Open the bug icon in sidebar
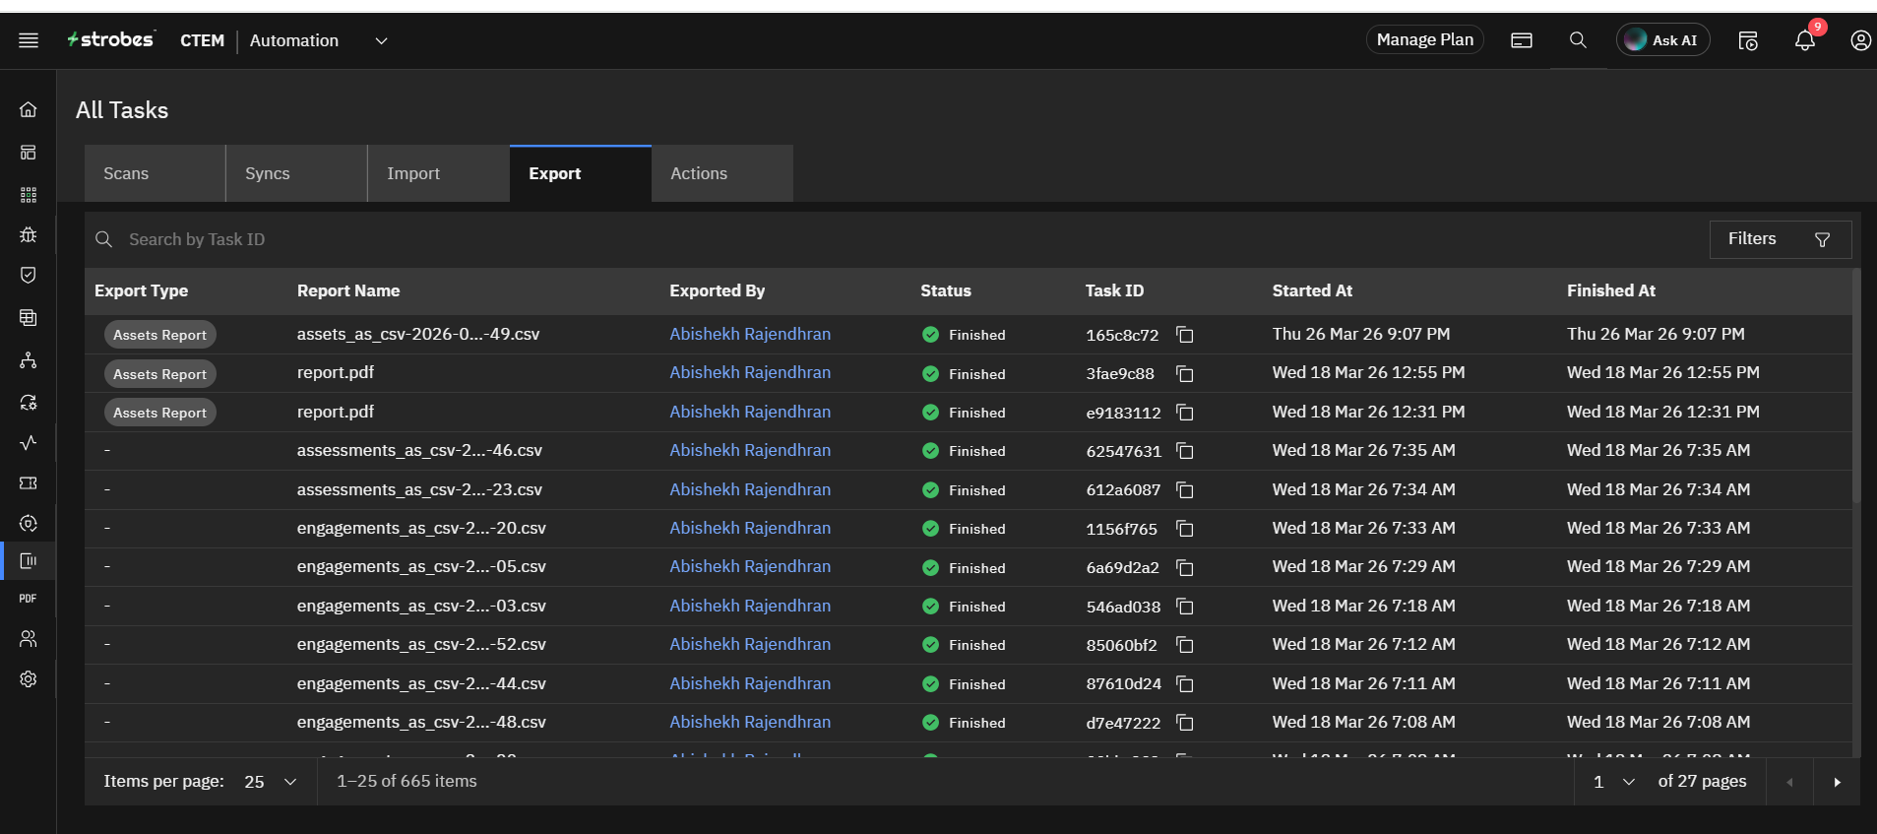This screenshot has width=1877, height=834. [29, 234]
